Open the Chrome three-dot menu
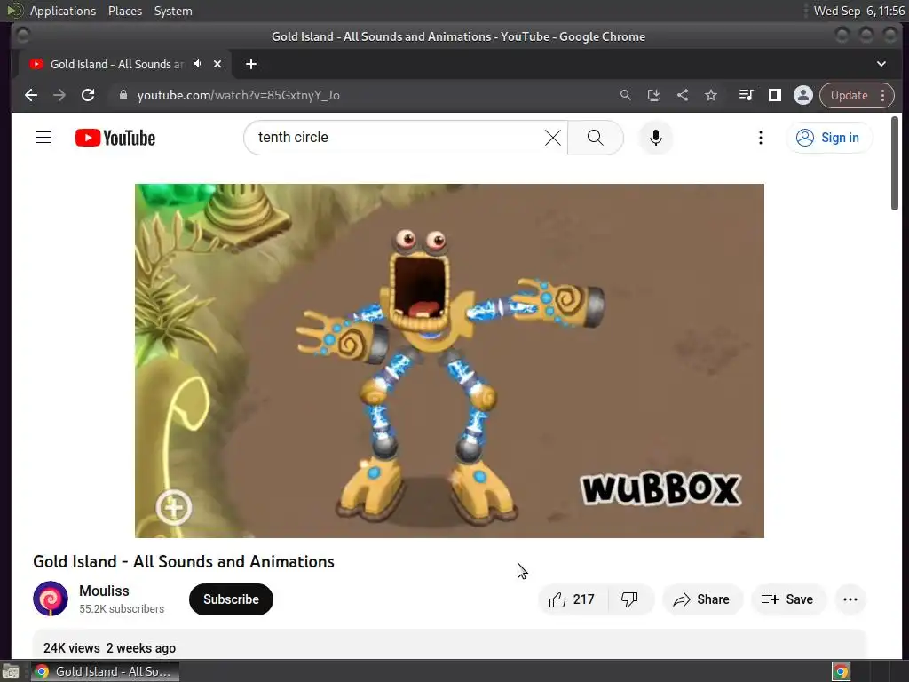This screenshot has width=909, height=682. [x=883, y=95]
